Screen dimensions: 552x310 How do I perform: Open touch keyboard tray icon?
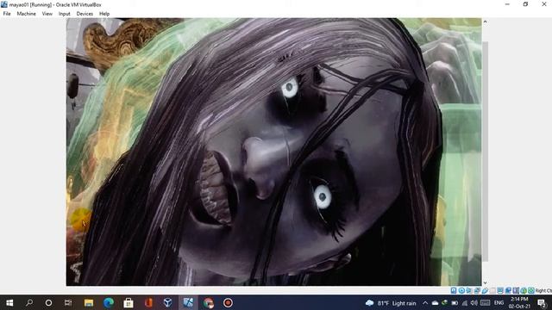[485, 302]
